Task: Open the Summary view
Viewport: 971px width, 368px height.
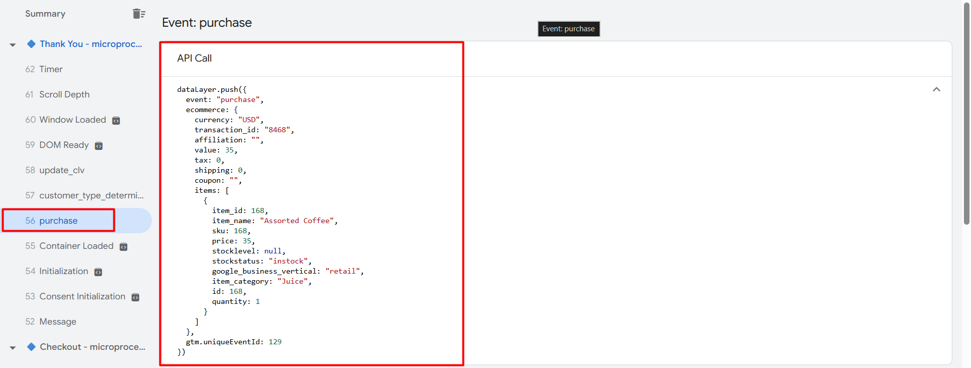Action: [45, 14]
